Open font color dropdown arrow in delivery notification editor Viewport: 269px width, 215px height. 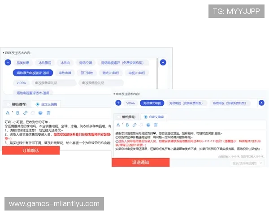tap(122, 124)
